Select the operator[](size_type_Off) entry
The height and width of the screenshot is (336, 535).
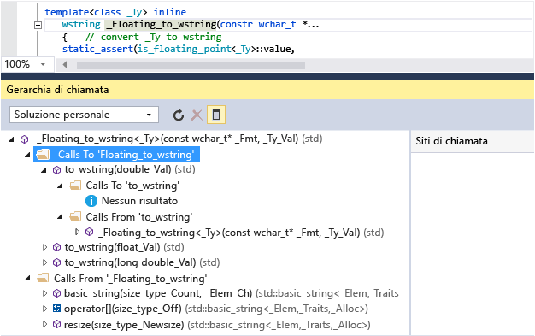click(x=216, y=309)
